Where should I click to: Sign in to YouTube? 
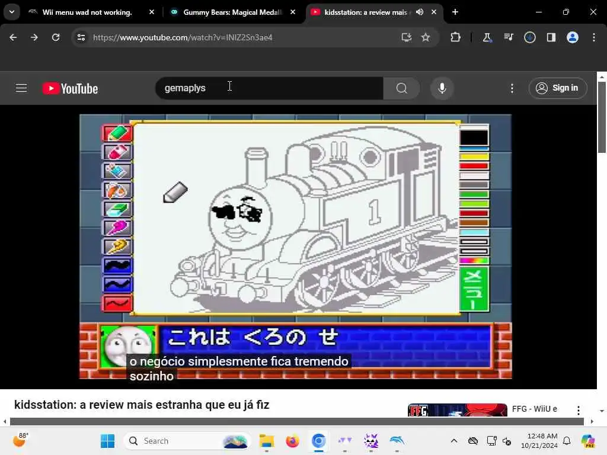point(558,88)
